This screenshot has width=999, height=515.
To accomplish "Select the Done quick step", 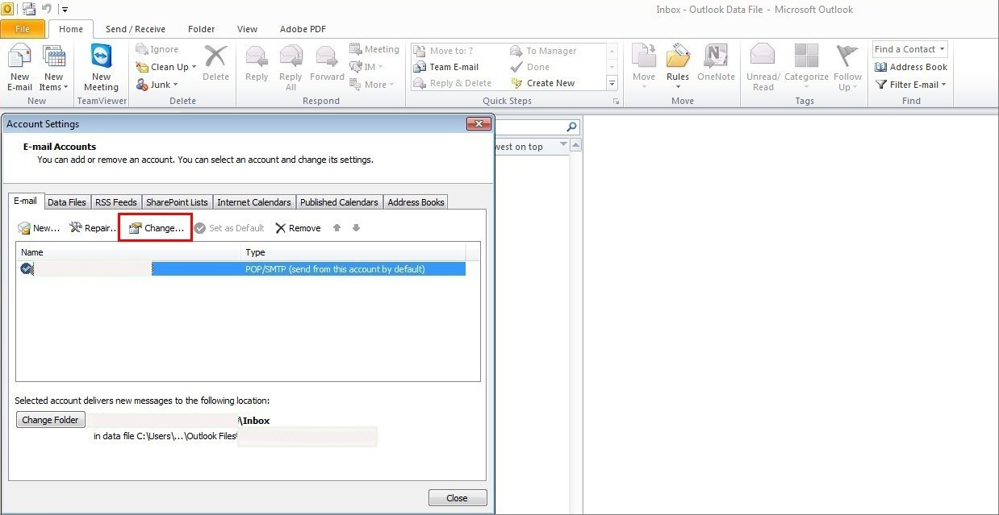I will (530, 67).
